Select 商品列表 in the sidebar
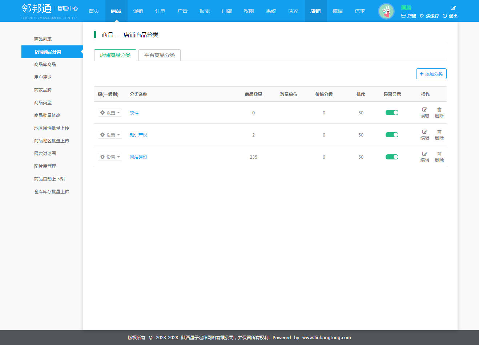The width and height of the screenshot is (479, 345). coord(43,39)
